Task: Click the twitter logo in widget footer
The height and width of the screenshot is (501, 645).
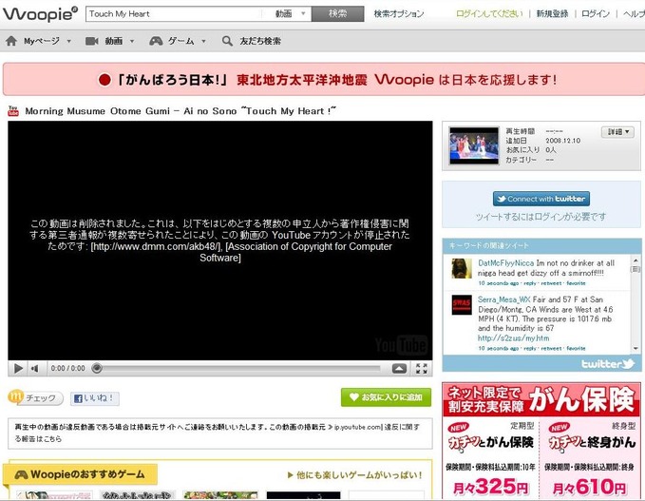Action: pyautogui.click(x=608, y=363)
